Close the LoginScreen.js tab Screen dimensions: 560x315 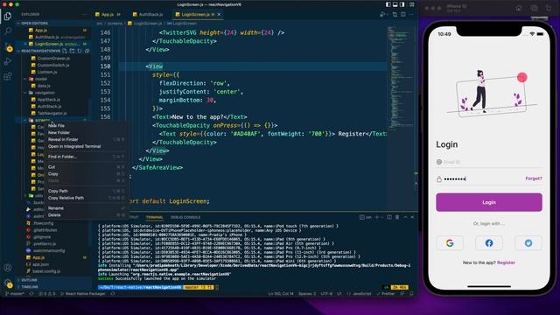click(x=219, y=14)
